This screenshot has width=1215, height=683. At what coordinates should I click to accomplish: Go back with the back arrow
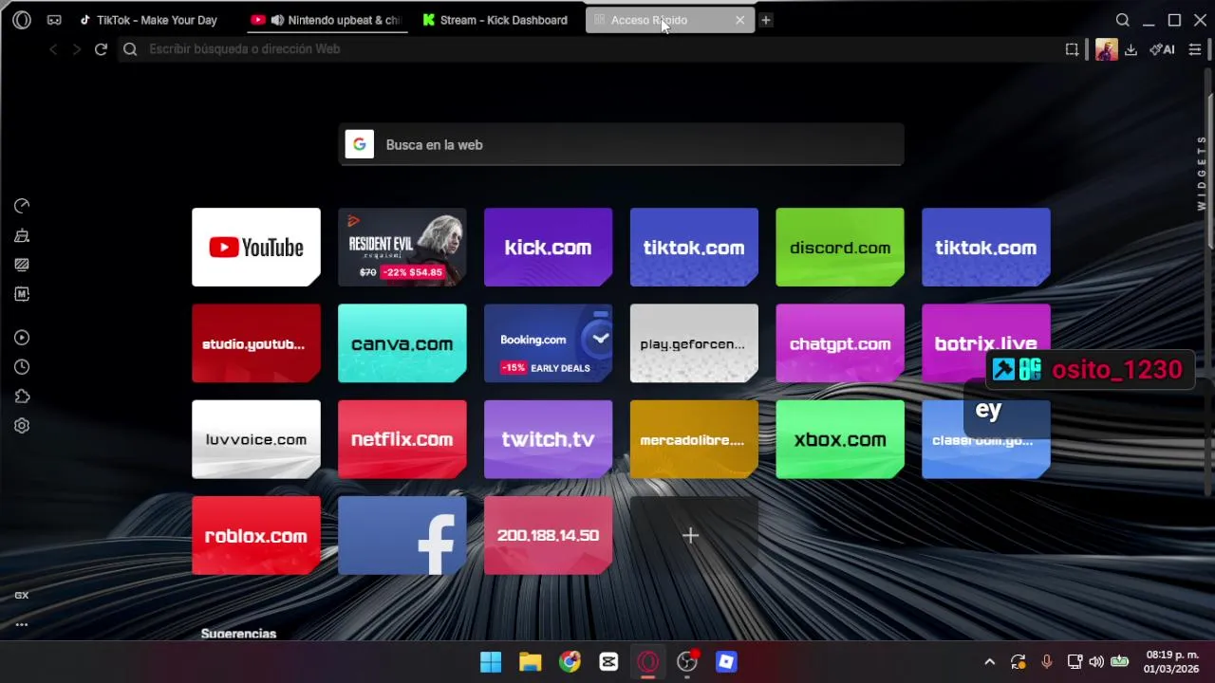tap(53, 49)
